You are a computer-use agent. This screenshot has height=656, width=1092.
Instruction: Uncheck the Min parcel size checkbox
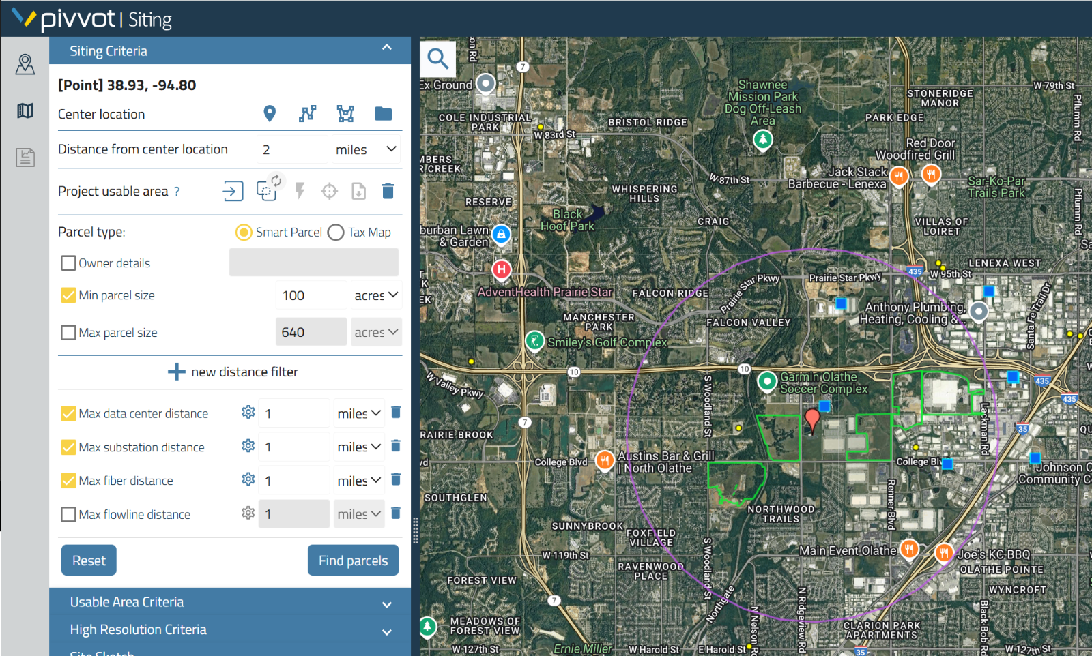point(68,295)
